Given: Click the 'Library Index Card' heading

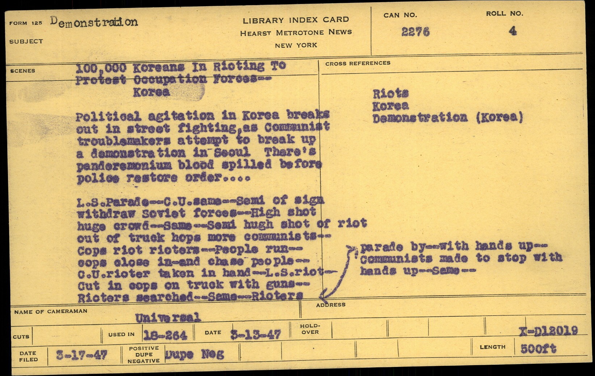Looking at the screenshot, I should [296, 20].
